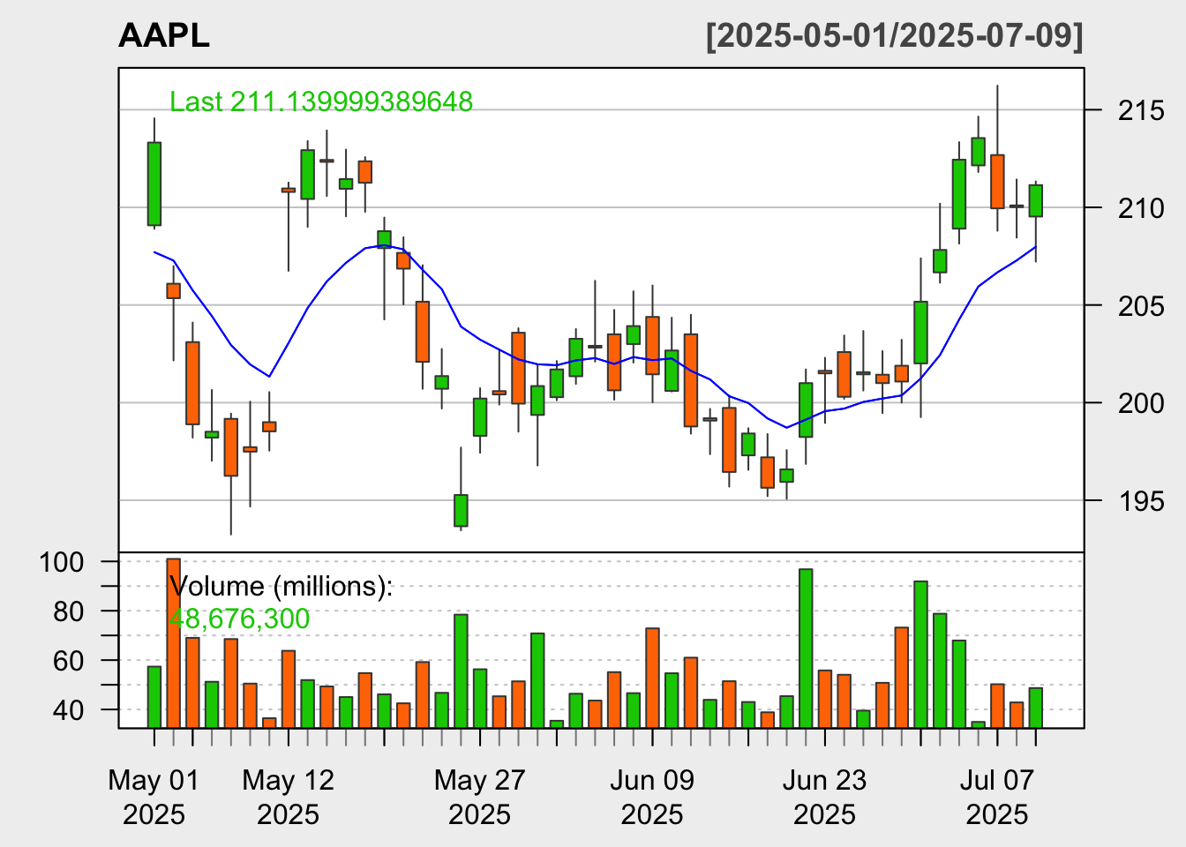Click the May 01 2025 date label
This screenshot has width=1186, height=847.
point(154,797)
